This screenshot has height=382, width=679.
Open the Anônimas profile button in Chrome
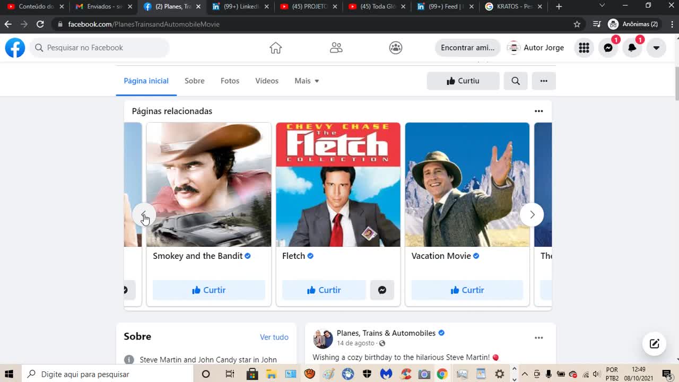(633, 24)
